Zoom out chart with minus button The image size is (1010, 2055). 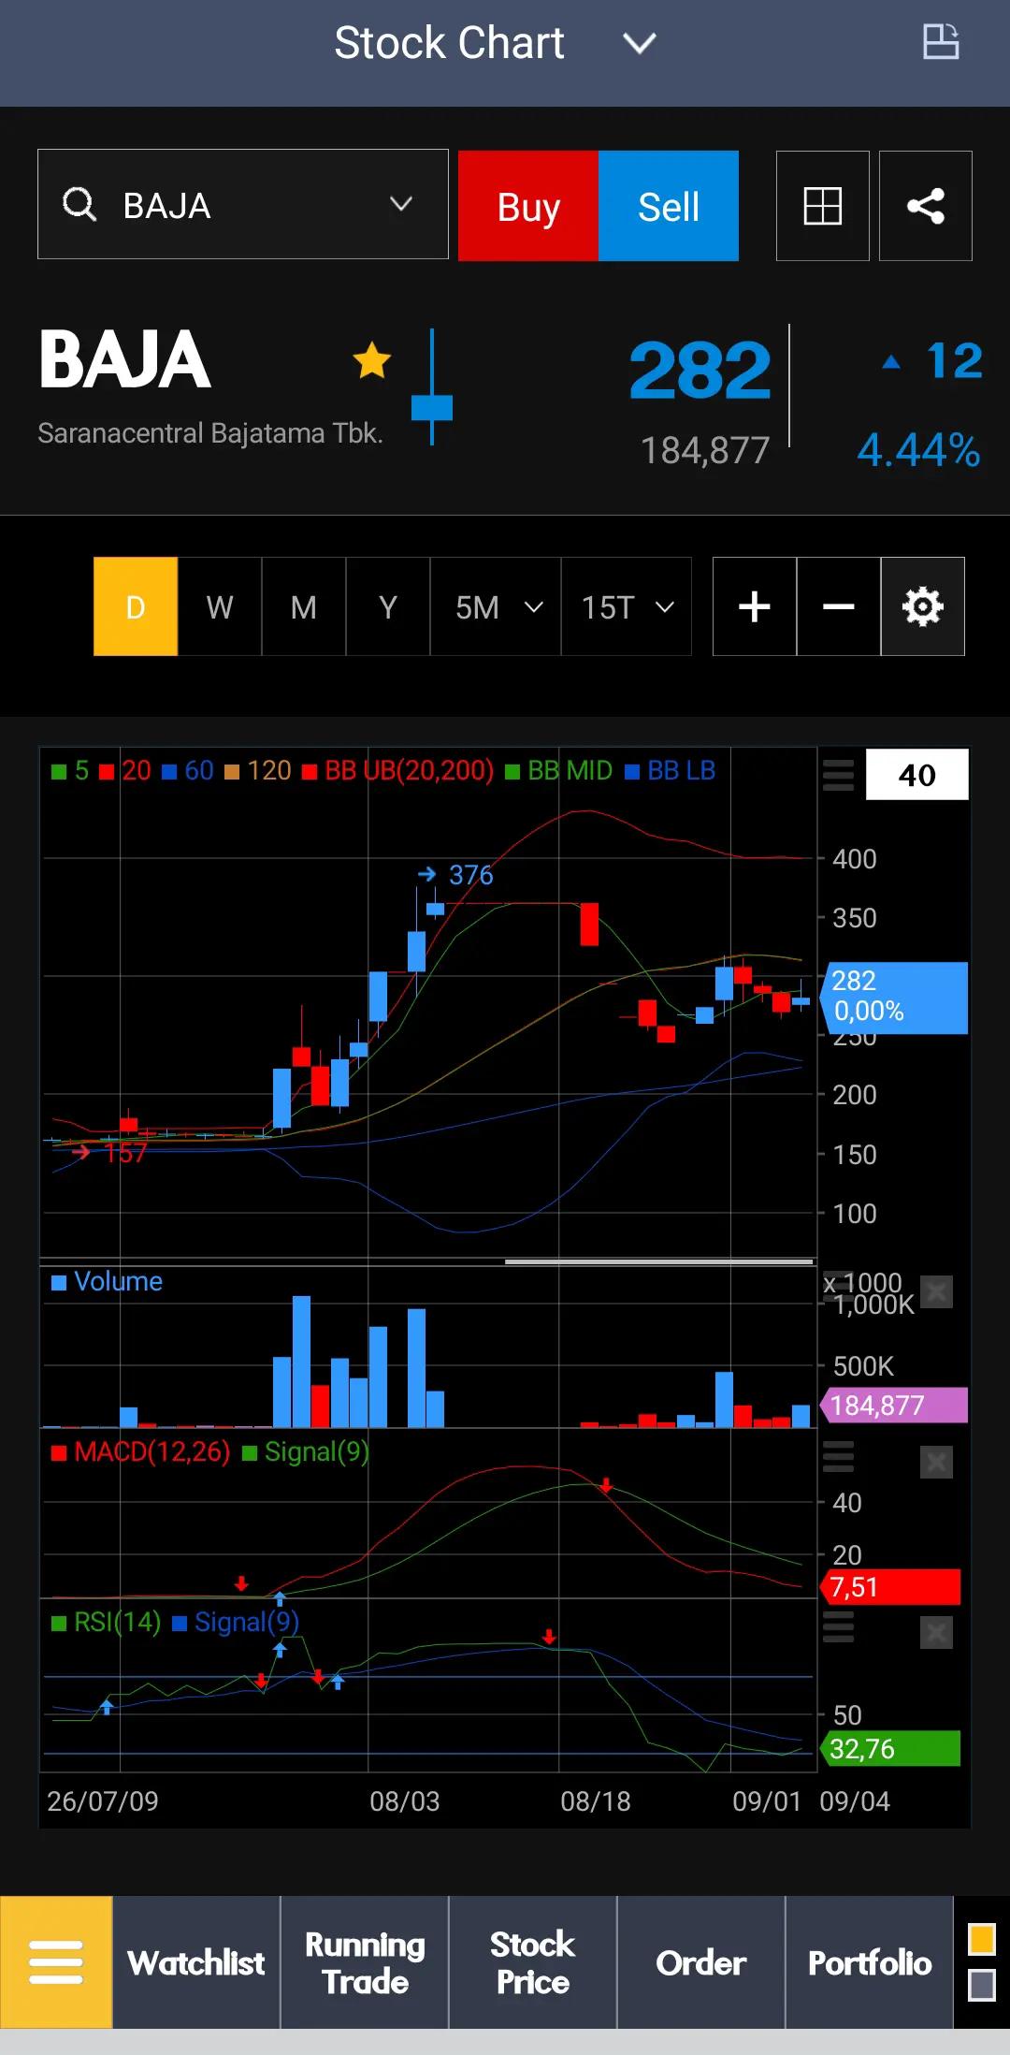[x=839, y=606]
